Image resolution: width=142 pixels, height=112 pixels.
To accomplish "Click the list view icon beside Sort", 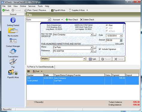I will pyautogui.click(x=28, y=71).
